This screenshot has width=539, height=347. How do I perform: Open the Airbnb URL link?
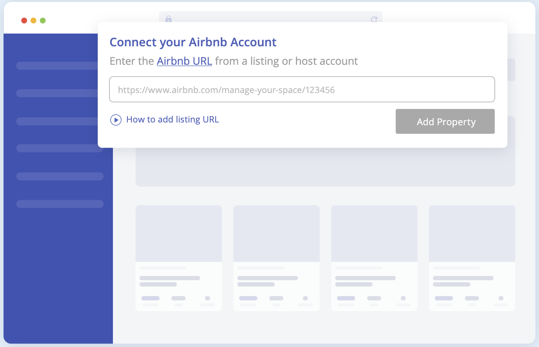click(x=185, y=61)
